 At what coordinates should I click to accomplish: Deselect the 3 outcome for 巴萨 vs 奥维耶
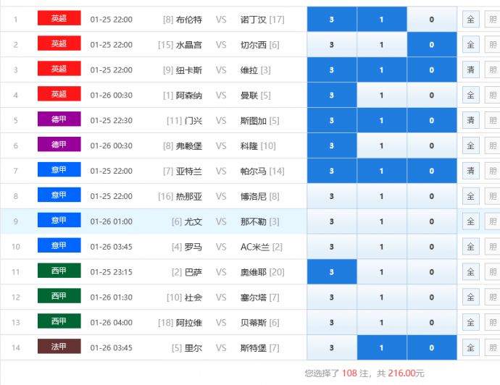tap(332, 272)
